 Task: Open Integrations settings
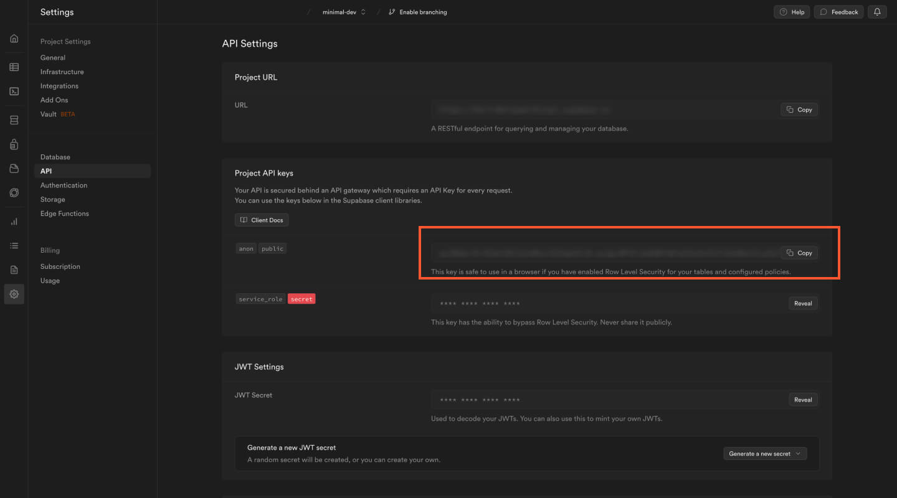(x=59, y=86)
